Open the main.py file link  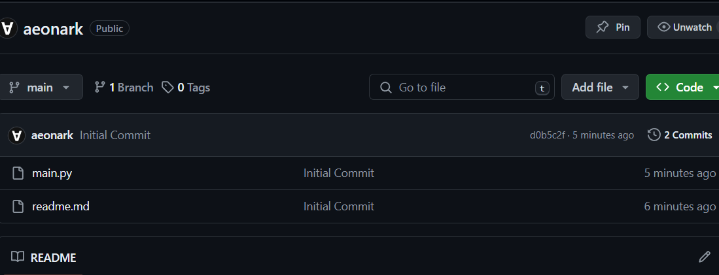[x=52, y=173]
